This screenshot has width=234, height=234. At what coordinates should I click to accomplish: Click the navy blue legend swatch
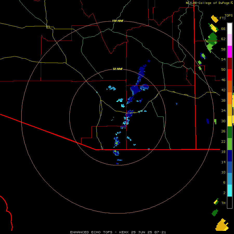point(230,156)
